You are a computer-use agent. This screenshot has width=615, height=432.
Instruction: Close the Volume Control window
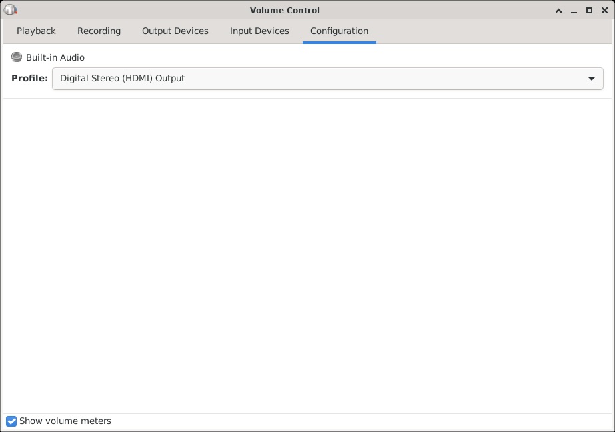click(604, 10)
